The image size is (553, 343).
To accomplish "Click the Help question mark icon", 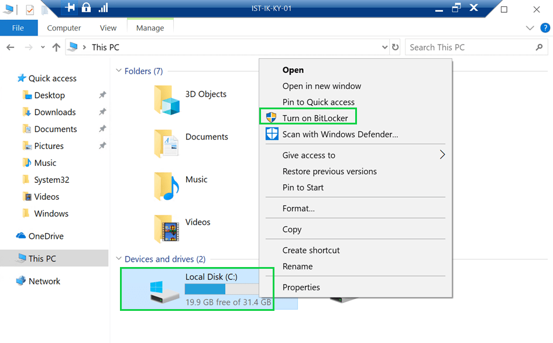I will (x=544, y=28).
